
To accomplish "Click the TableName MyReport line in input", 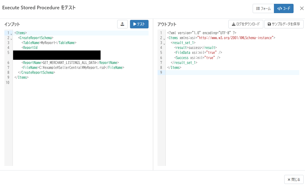I will [49, 43].
